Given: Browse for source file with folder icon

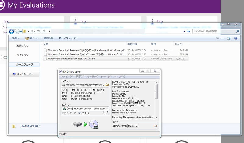Looking at the screenshot, I should click(107, 85).
